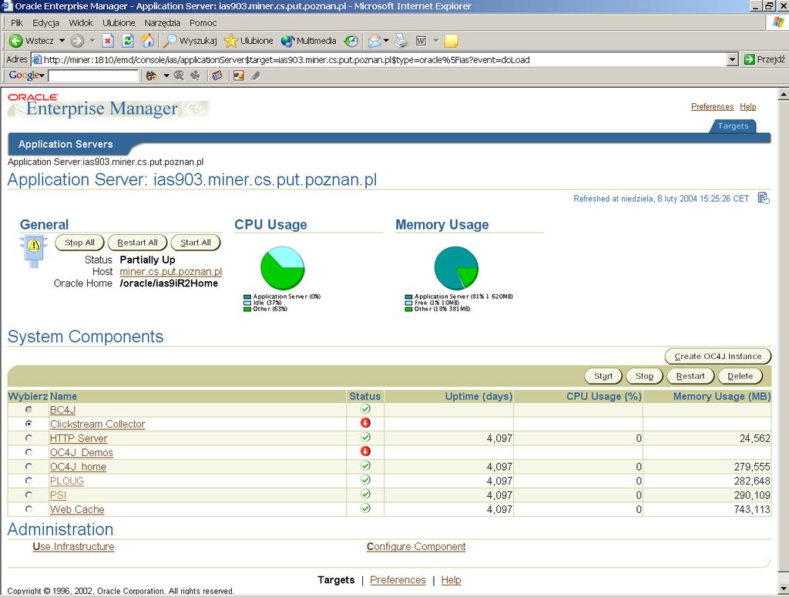Select the OC4J_Demos radio button

[x=29, y=452]
